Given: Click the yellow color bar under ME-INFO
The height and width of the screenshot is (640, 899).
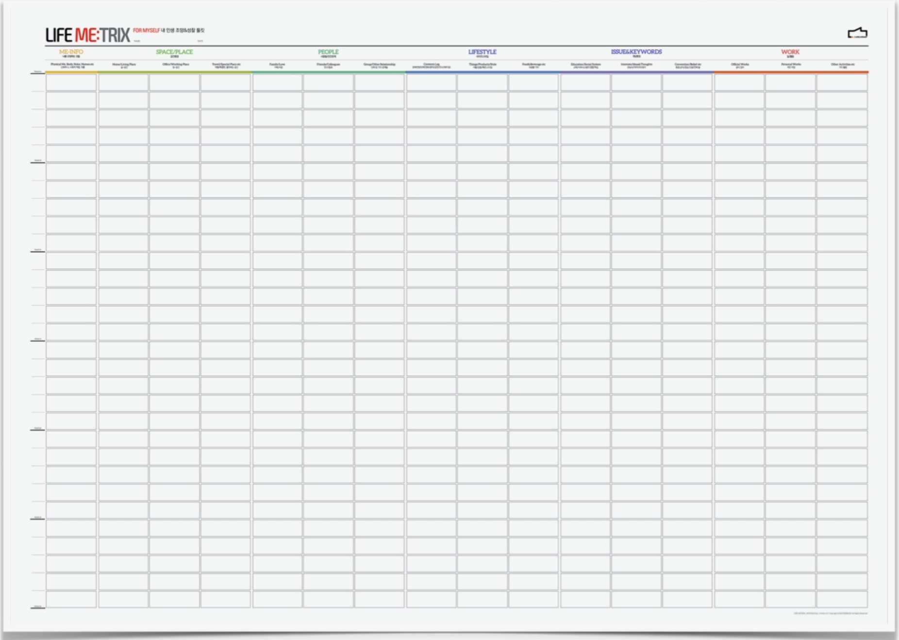Looking at the screenshot, I should pyautogui.click(x=71, y=72).
